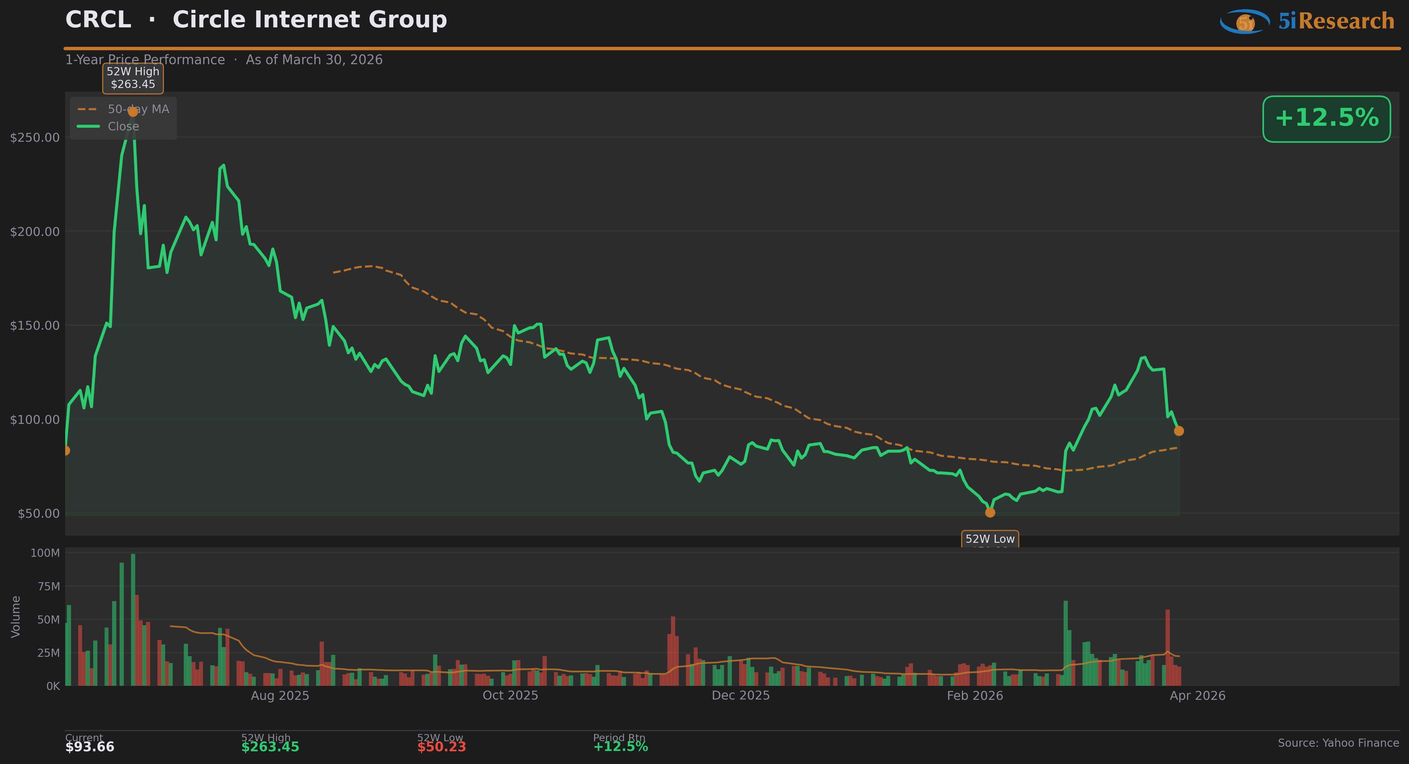The image size is (1409, 764).
Task: Click the $250.00 price axis label
Action: coord(35,137)
